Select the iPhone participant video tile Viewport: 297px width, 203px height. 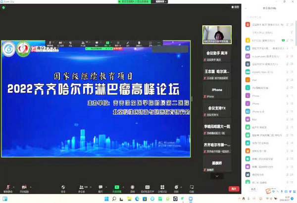click(x=217, y=92)
